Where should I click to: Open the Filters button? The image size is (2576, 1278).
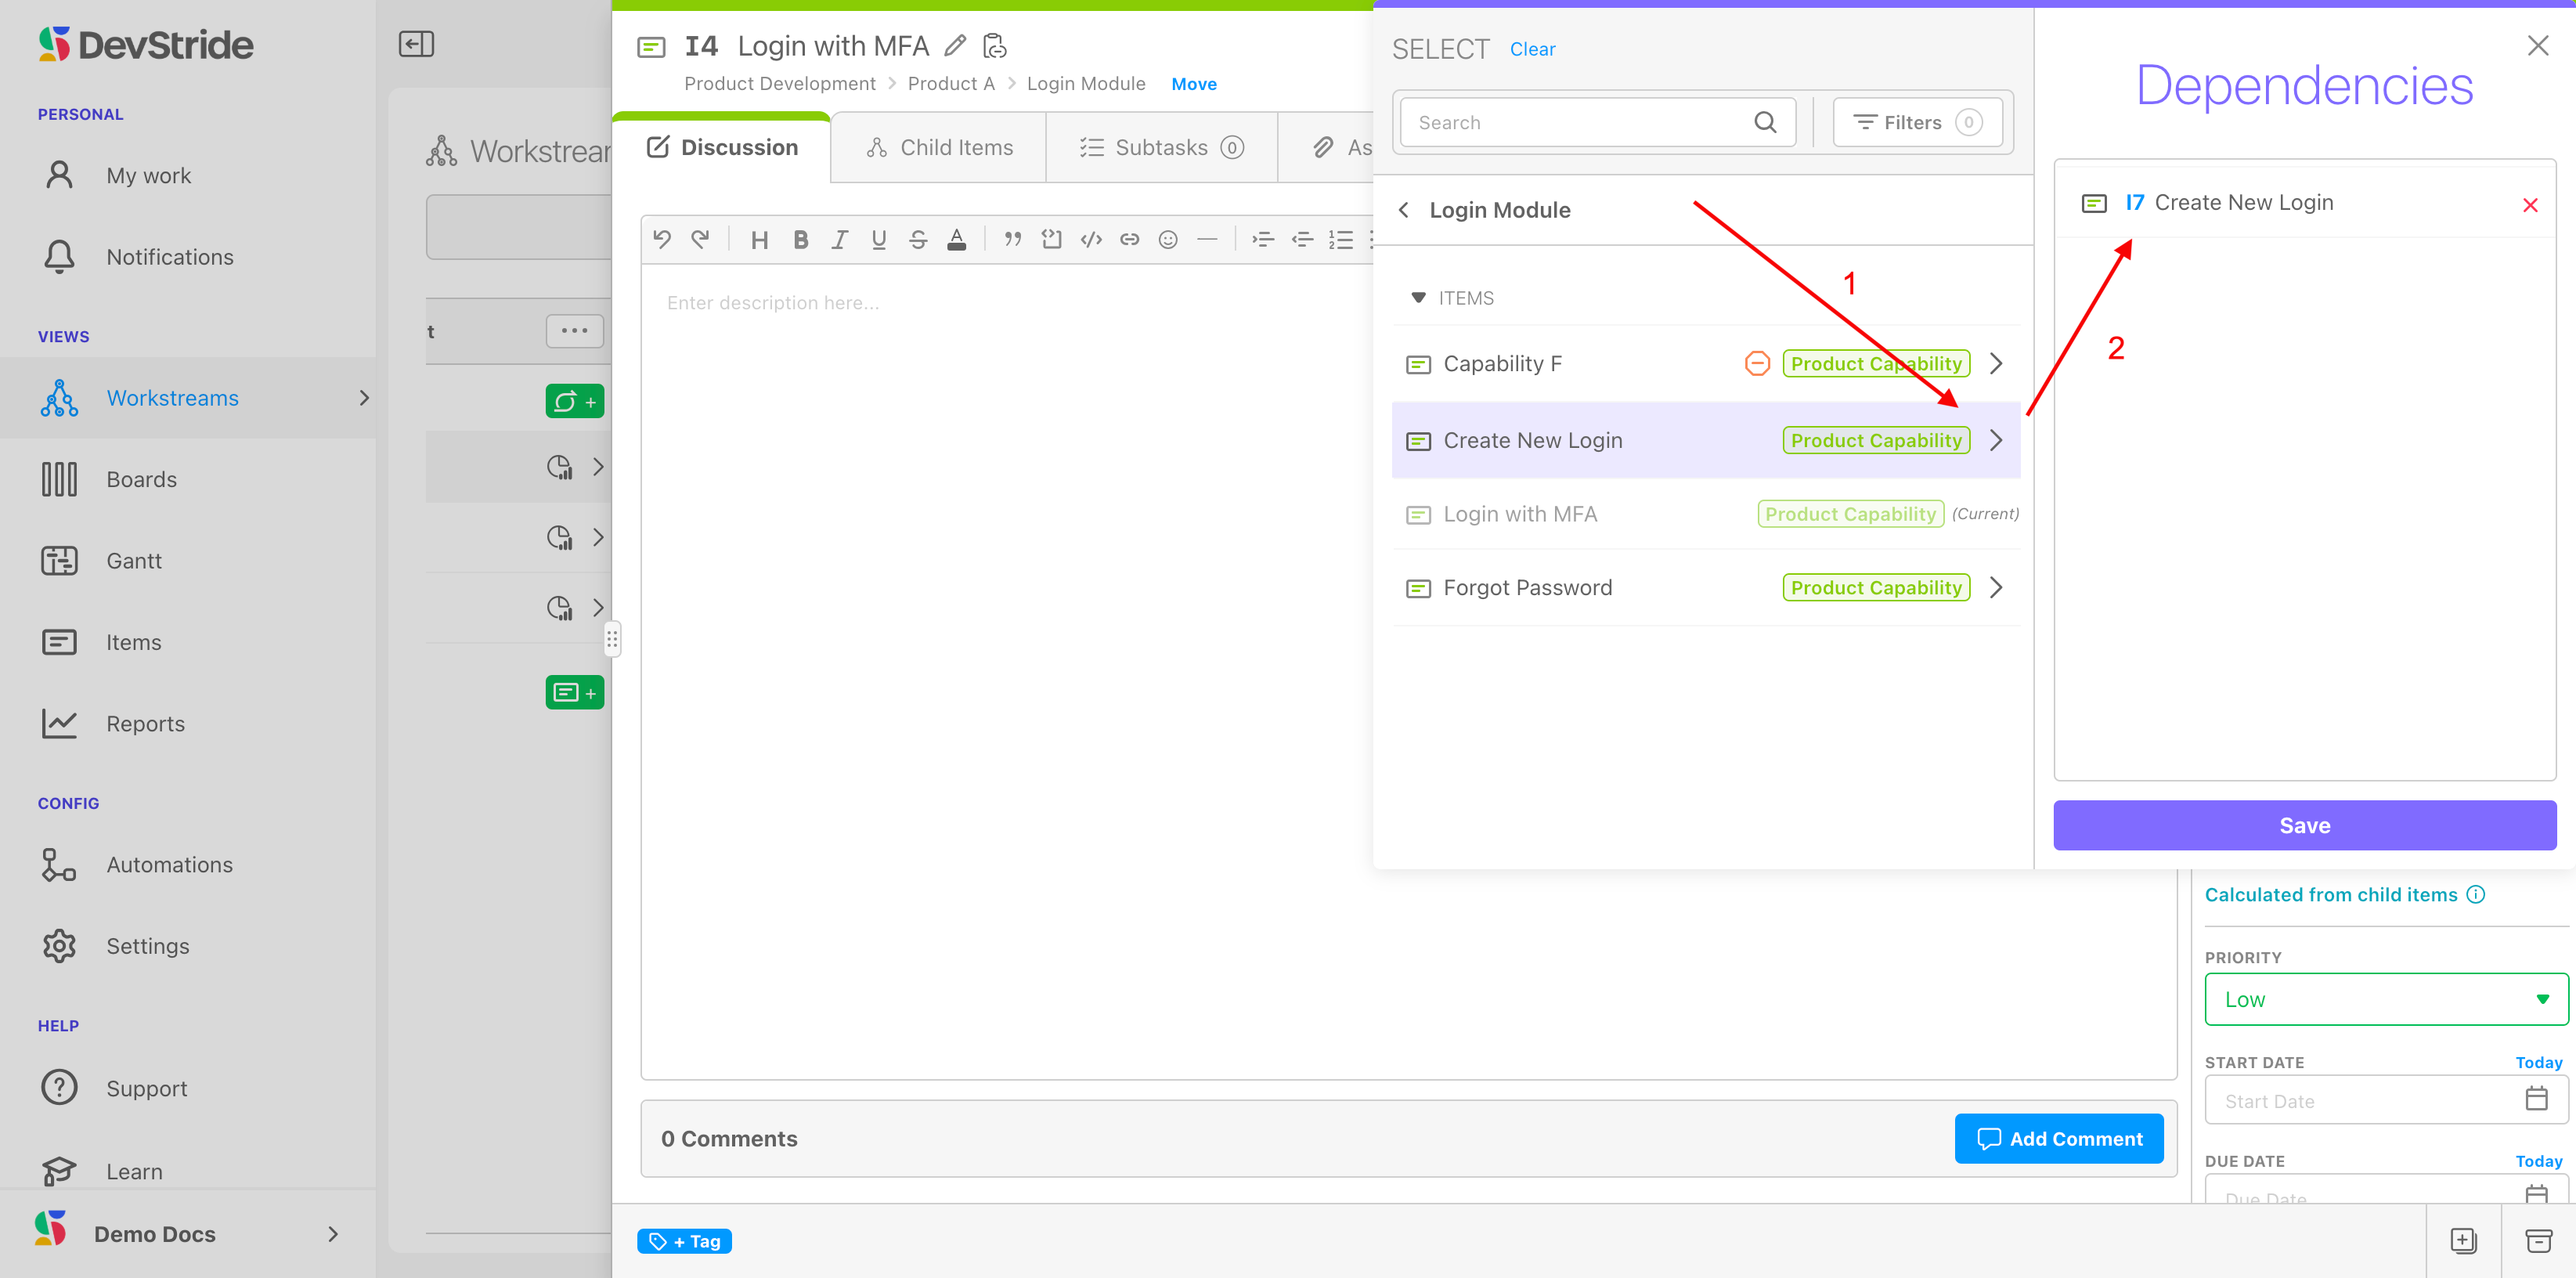[1916, 123]
